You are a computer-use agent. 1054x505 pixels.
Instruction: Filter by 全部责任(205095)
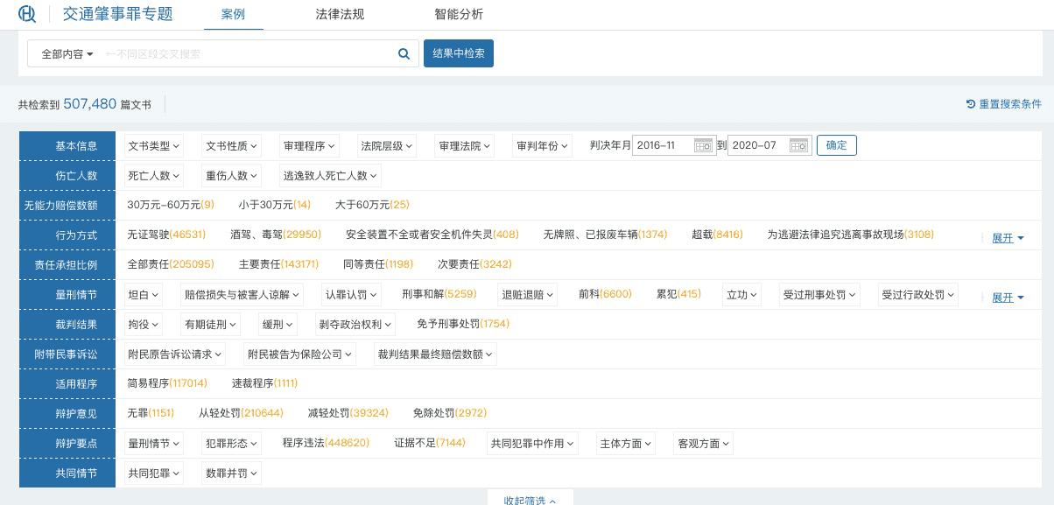coord(171,264)
